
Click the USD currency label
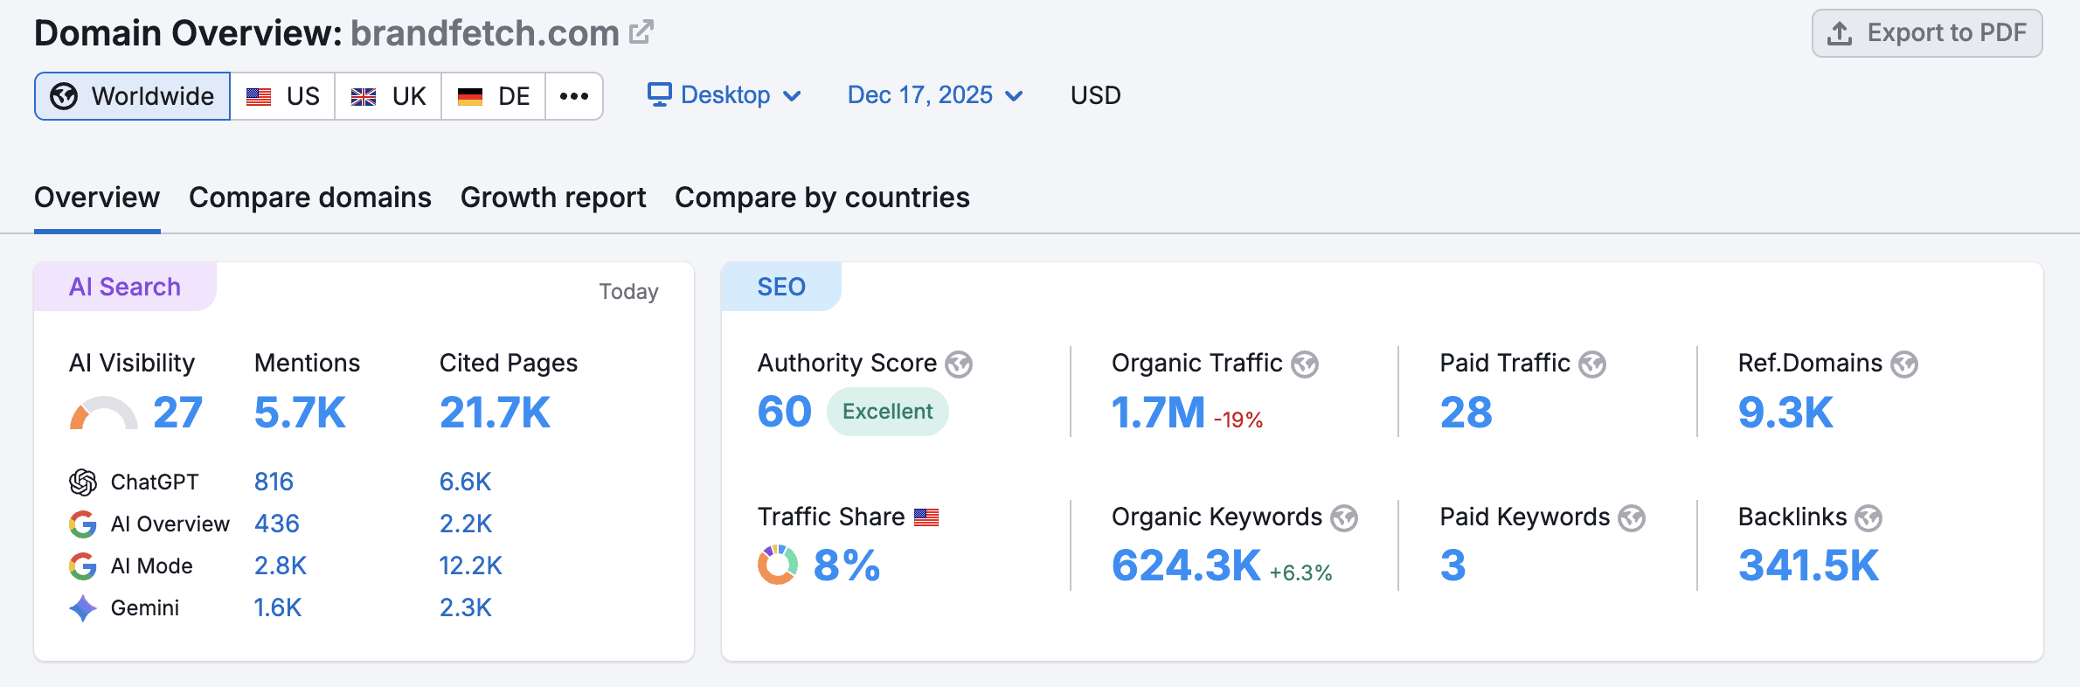[1096, 94]
